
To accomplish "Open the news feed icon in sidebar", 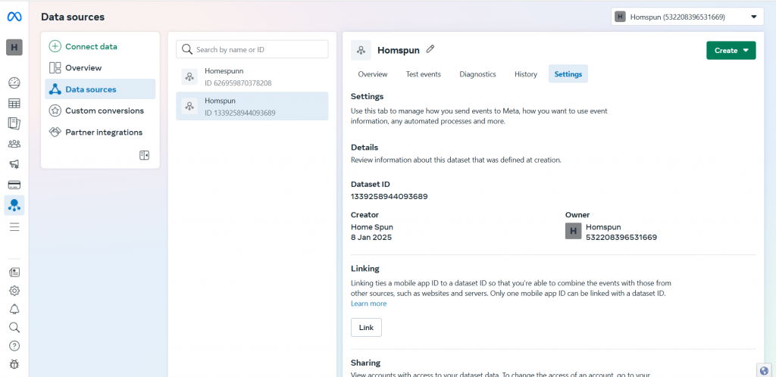I will tap(14, 273).
